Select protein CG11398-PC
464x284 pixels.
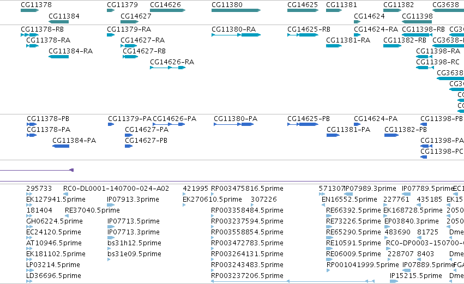point(442,152)
